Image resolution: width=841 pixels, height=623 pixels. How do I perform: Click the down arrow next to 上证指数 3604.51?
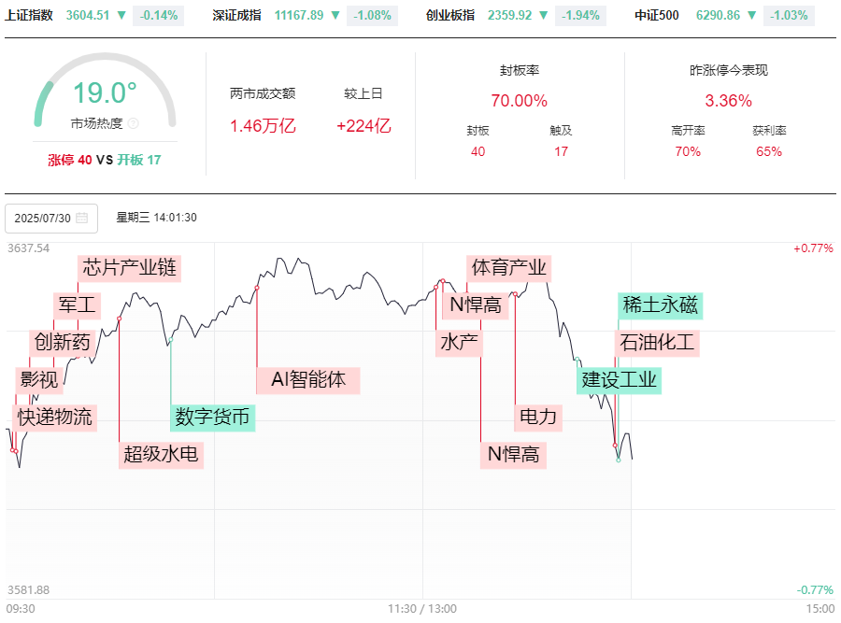pos(121,16)
